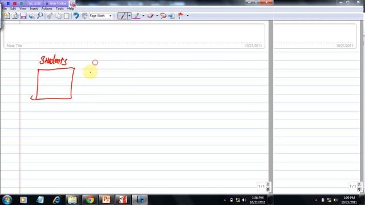The image size is (365, 205).
Task: Open the Help menu
Action: tap(71, 9)
